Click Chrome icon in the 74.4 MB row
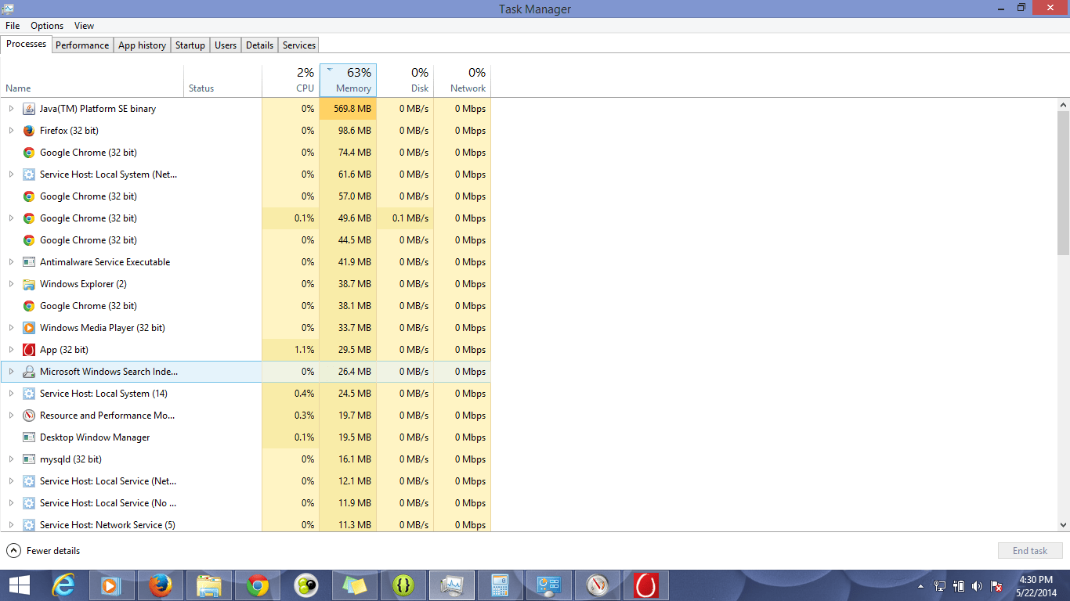The image size is (1070, 601). (29, 153)
